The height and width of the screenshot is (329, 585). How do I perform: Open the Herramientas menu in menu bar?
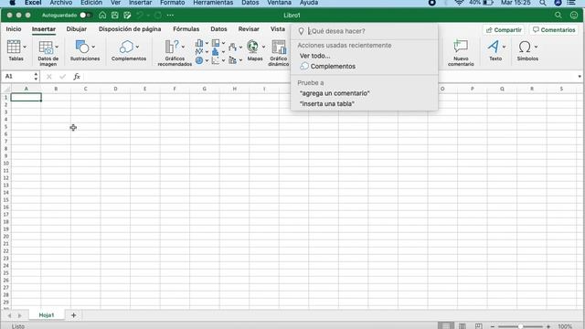point(213,3)
